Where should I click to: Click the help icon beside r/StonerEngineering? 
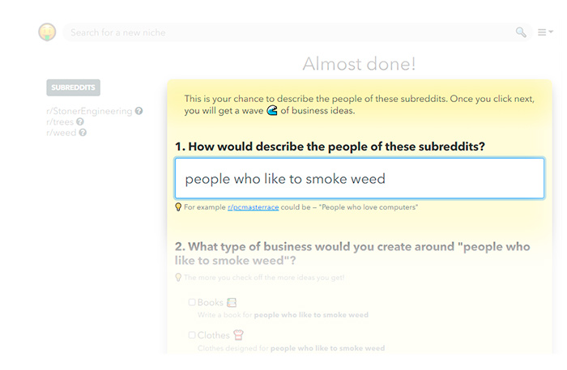click(139, 111)
